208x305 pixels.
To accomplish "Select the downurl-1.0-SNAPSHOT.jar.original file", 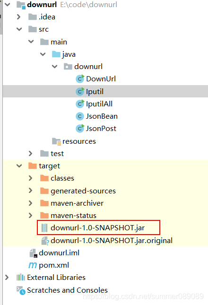I will tap(112, 241).
